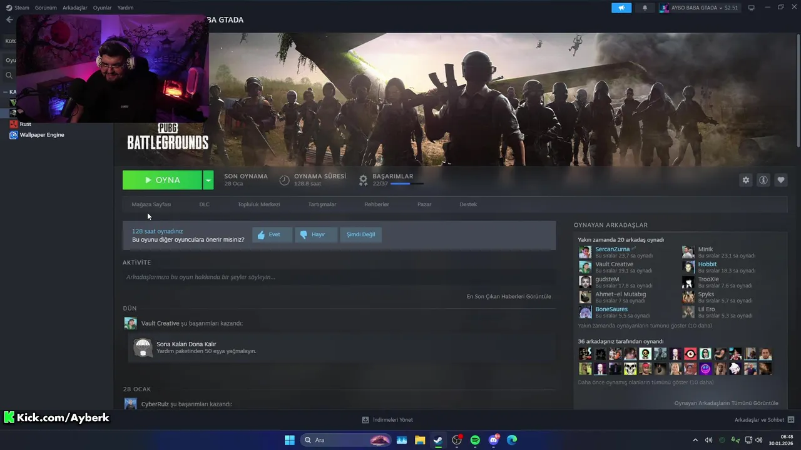Open the AYBO BABA GTADA account dropdown
The height and width of the screenshot is (450, 801).
(698, 7)
